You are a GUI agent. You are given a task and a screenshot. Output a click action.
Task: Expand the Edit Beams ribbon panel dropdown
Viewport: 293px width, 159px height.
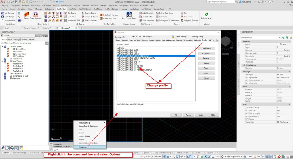coord(86,24)
